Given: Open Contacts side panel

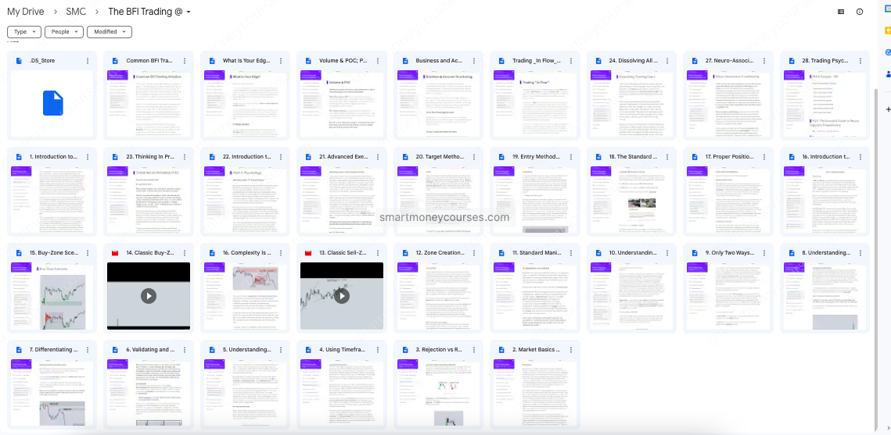Looking at the screenshot, I should [888, 75].
